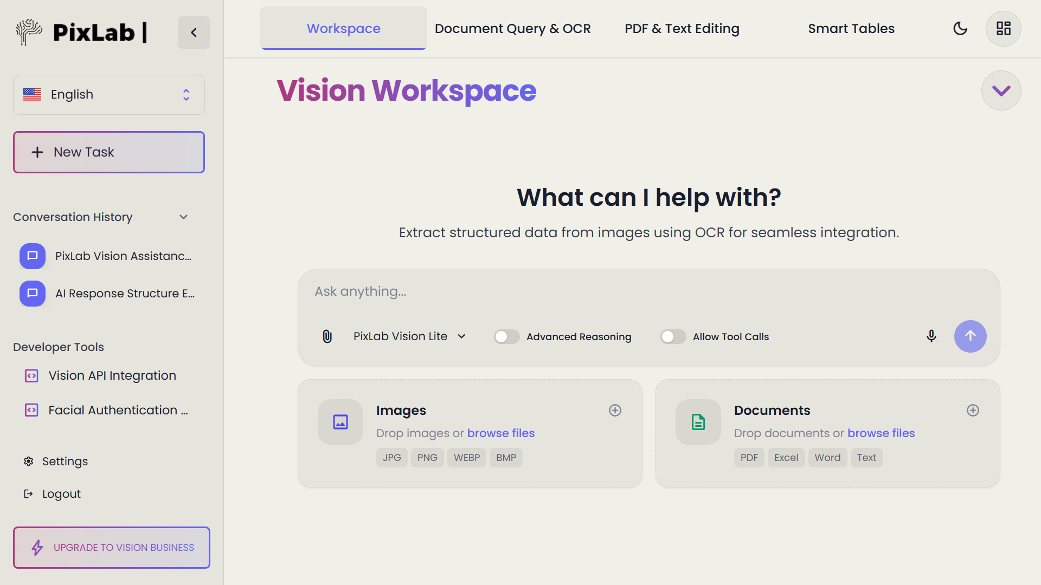This screenshot has width=1041, height=585.
Task: Collapse the Conversation History section
Action: point(183,217)
